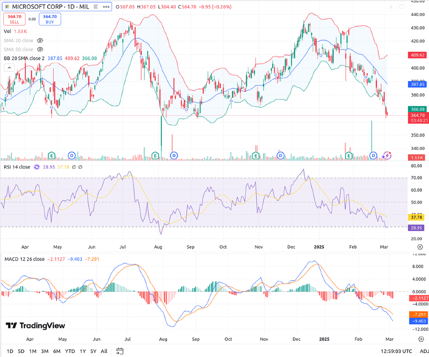This screenshot has width=429, height=357.
Task: Open the early-August earnings E marker
Action: [x=155, y=156]
